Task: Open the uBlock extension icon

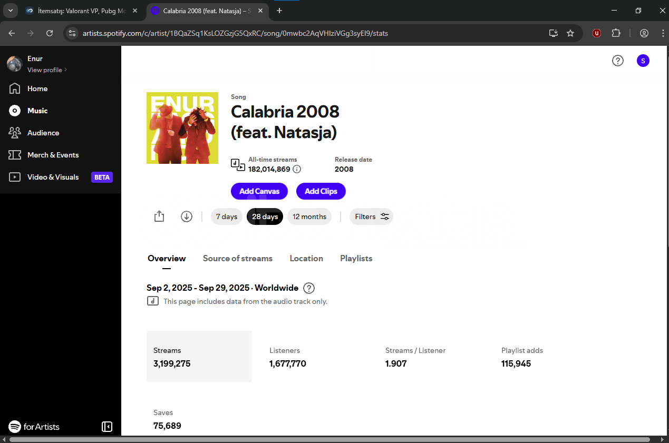Action: pyautogui.click(x=597, y=33)
